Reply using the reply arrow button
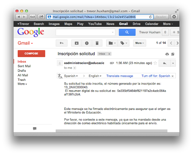193x155 pixels. tap(165, 63)
